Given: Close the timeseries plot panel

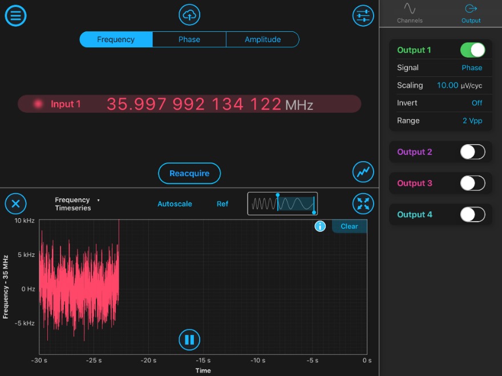Looking at the screenshot, I should (15, 204).
